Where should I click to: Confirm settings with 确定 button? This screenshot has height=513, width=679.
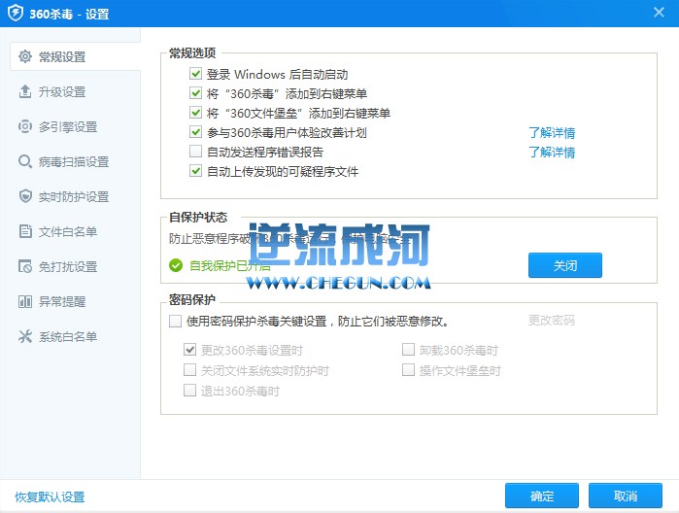click(x=542, y=496)
